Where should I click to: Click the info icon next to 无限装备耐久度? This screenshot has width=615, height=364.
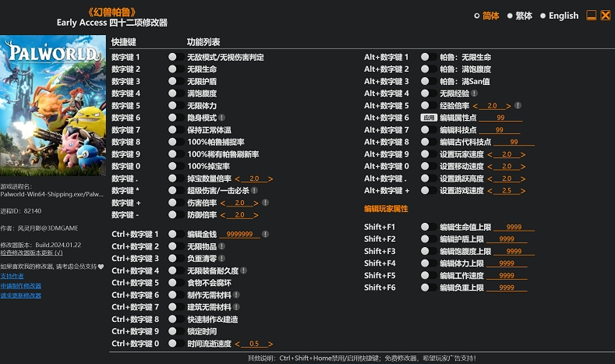(x=243, y=270)
